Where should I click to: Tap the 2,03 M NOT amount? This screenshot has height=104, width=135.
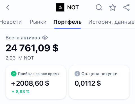(x=20, y=58)
